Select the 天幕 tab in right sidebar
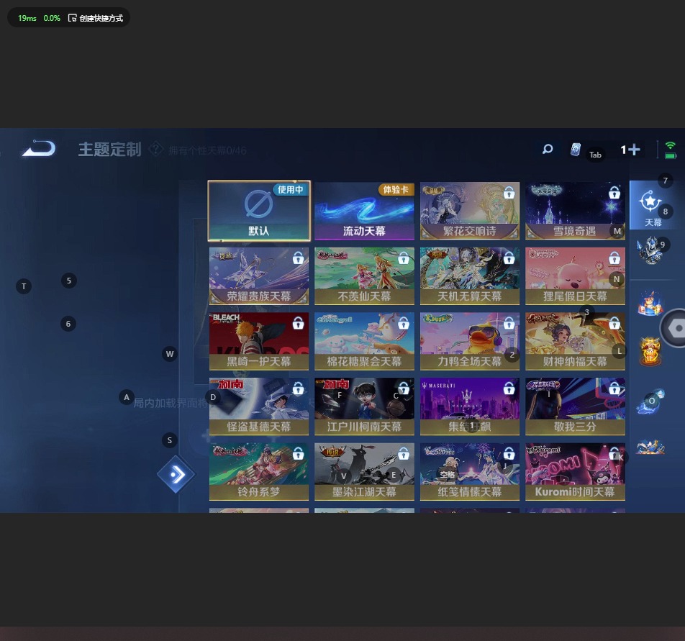Screen dimensions: 685x641 pos(652,206)
